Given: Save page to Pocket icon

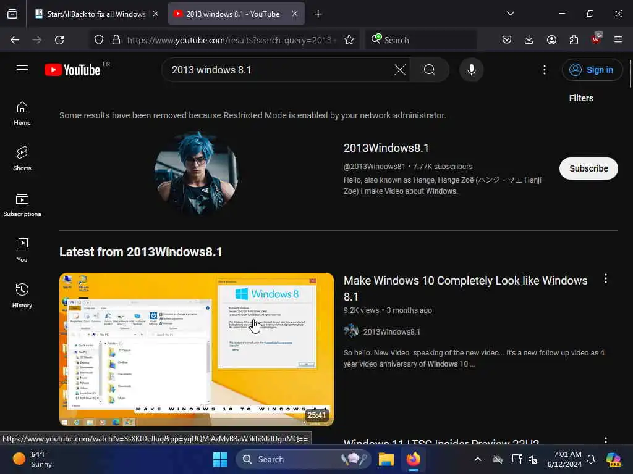Looking at the screenshot, I should (x=507, y=39).
